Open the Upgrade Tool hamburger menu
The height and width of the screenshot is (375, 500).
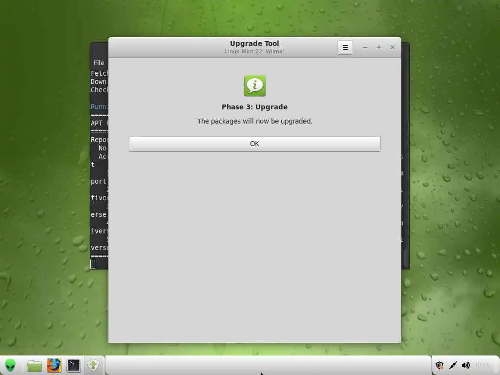pyautogui.click(x=345, y=47)
